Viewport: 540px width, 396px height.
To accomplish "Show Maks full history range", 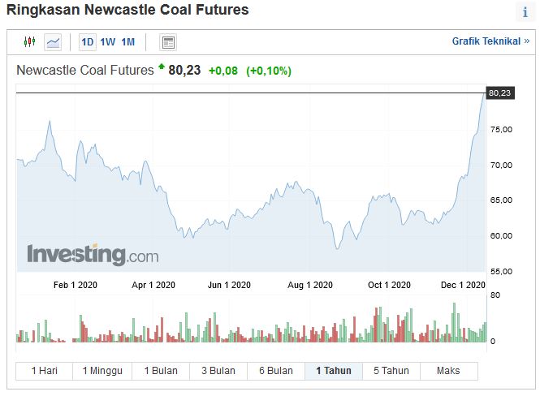I will pyautogui.click(x=448, y=371).
